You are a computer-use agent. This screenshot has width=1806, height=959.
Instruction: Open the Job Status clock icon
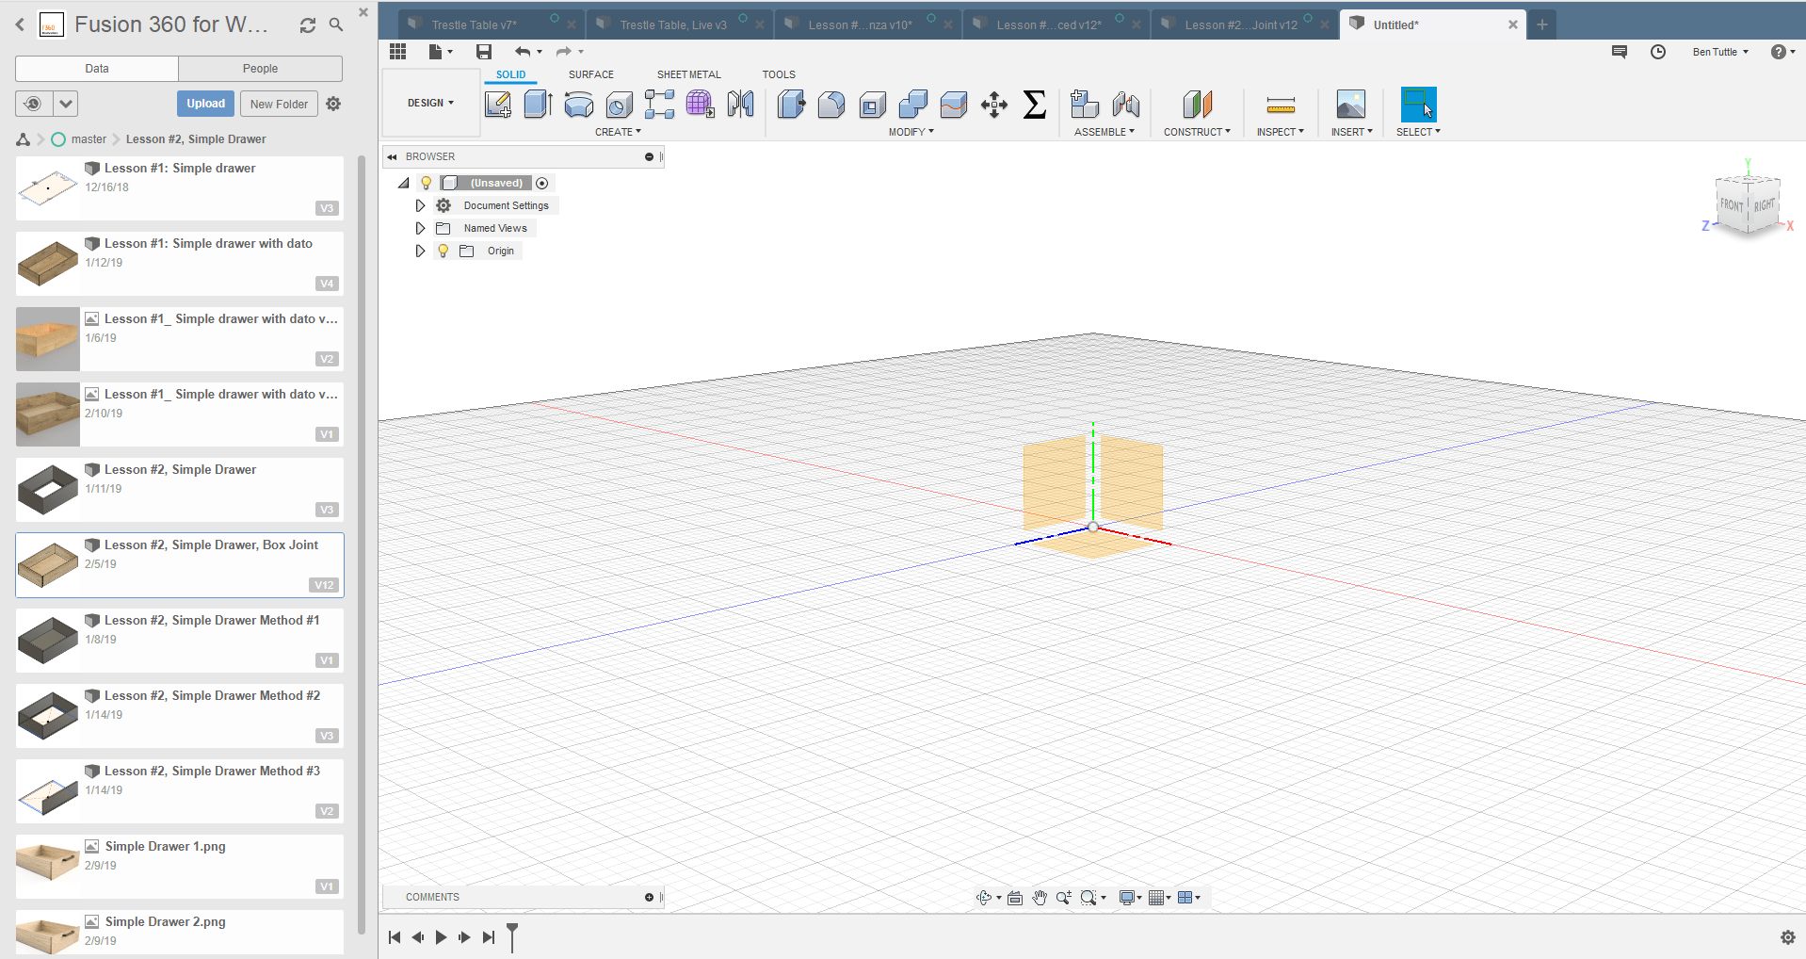1658,52
